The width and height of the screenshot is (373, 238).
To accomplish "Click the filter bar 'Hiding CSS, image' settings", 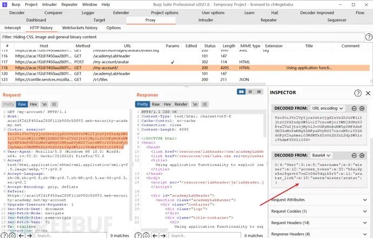I will [x=182, y=37].
